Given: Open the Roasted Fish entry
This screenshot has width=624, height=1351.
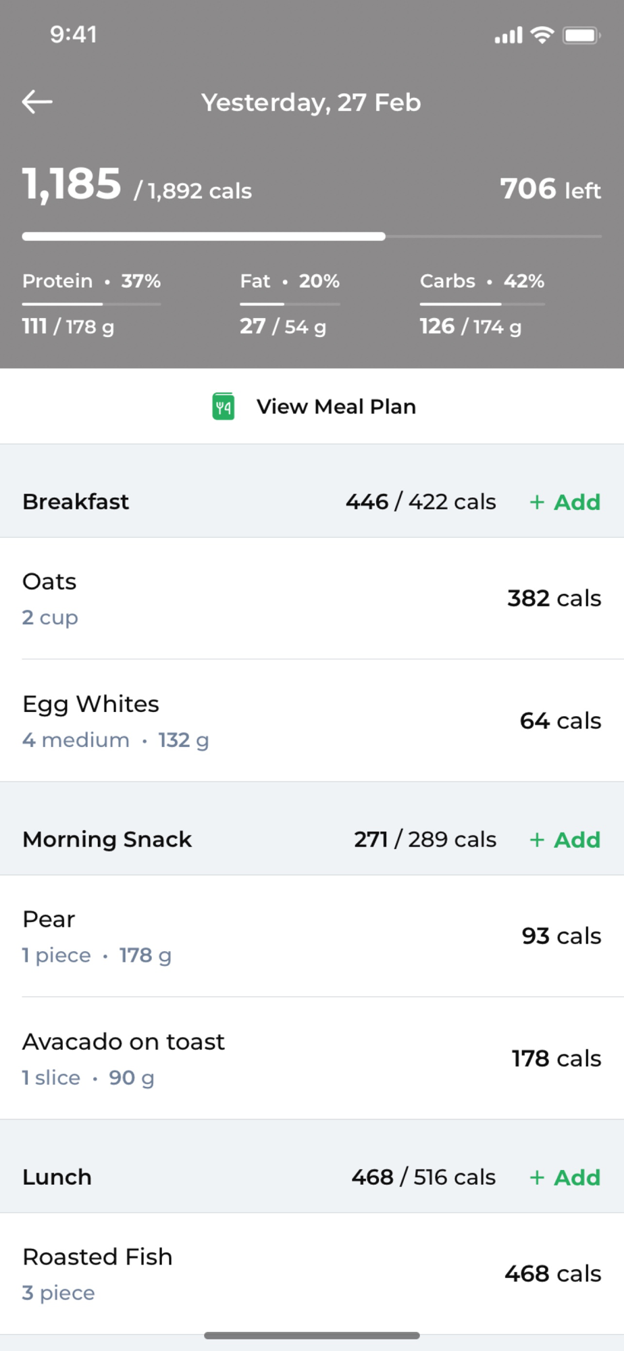Looking at the screenshot, I should click(x=311, y=1274).
